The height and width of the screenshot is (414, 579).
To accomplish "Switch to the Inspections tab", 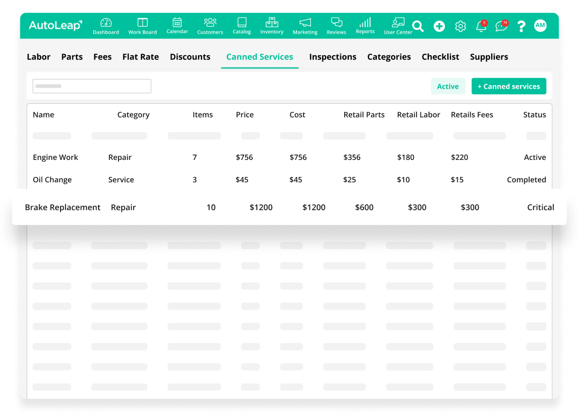I will click(333, 57).
